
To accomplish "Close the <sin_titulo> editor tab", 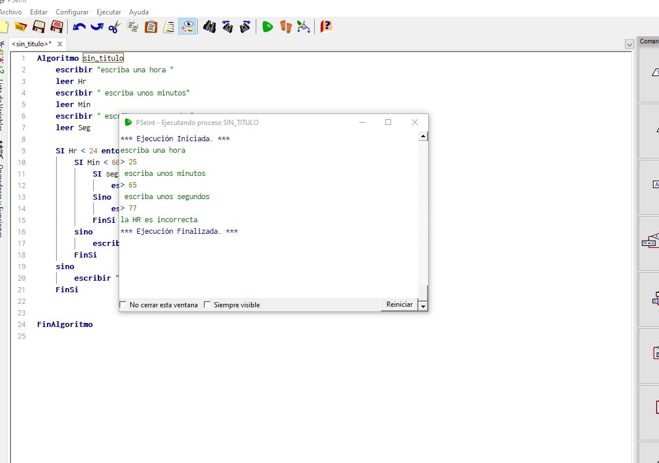I will point(60,44).
